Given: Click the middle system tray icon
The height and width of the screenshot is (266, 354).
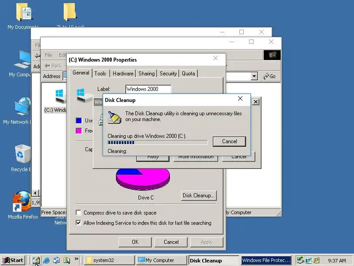Looking at the screenshot, I should click(308, 260).
